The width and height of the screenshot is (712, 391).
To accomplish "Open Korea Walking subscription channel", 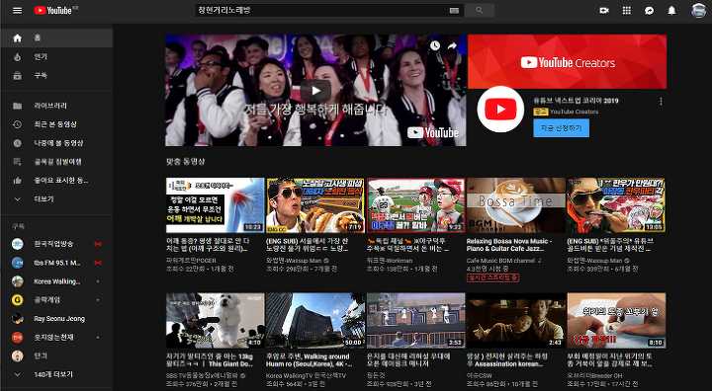I will point(56,281).
